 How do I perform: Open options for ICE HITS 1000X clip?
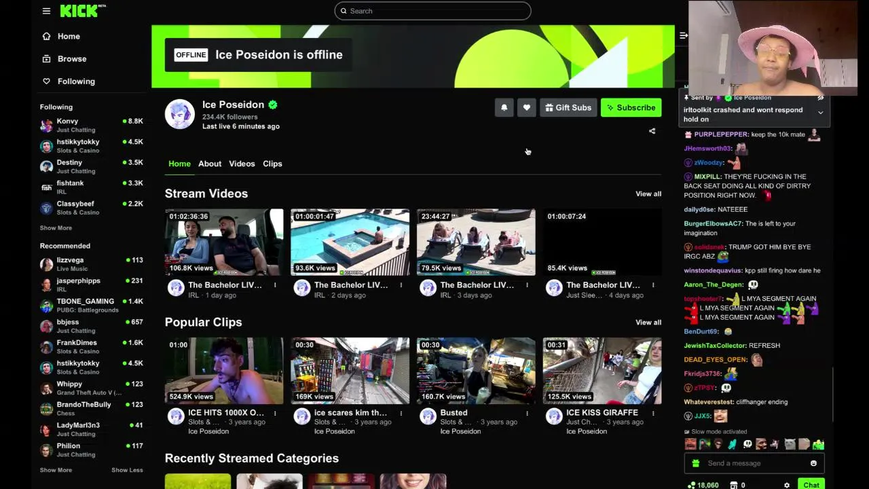[275, 413]
